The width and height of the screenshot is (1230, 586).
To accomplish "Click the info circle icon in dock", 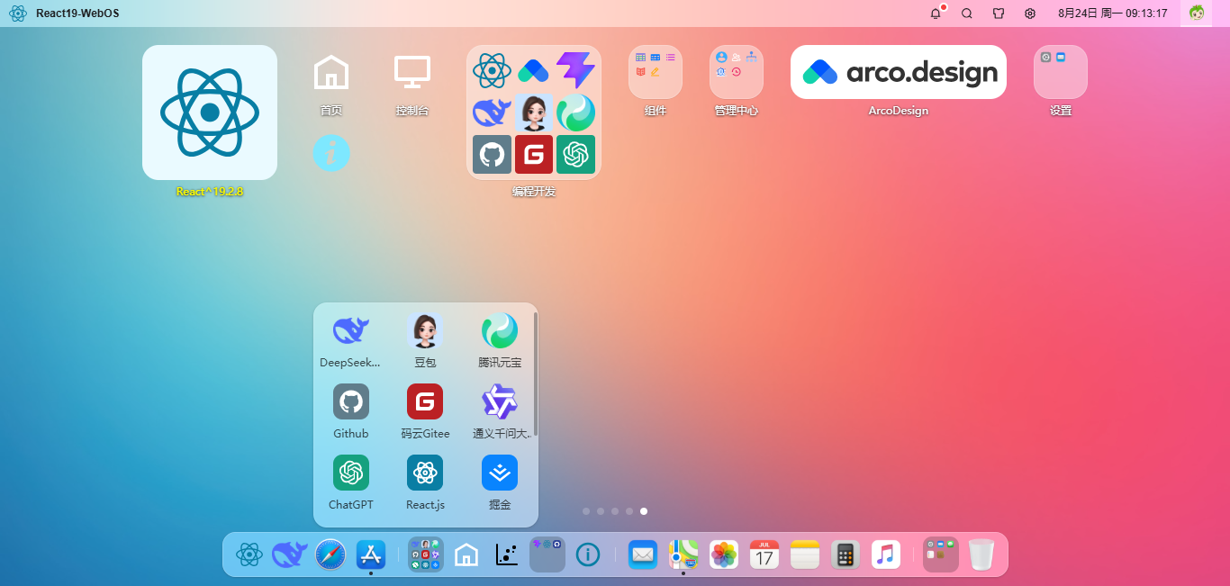I will pos(588,554).
